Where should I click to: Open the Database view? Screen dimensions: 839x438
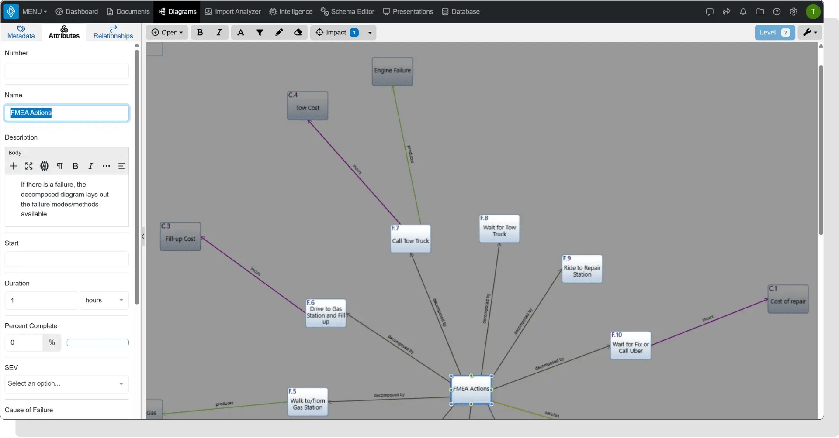[x=461, y=11]
